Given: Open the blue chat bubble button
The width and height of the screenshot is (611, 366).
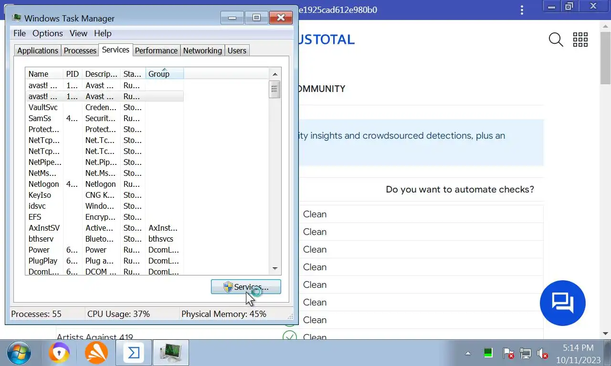Looking at the screenshot, I should click(563, 303).
